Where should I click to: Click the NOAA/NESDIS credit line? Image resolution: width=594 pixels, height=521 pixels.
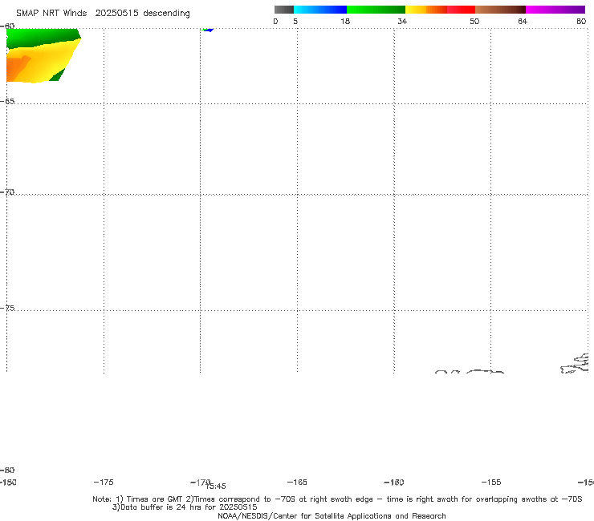[x=332, y=515]
